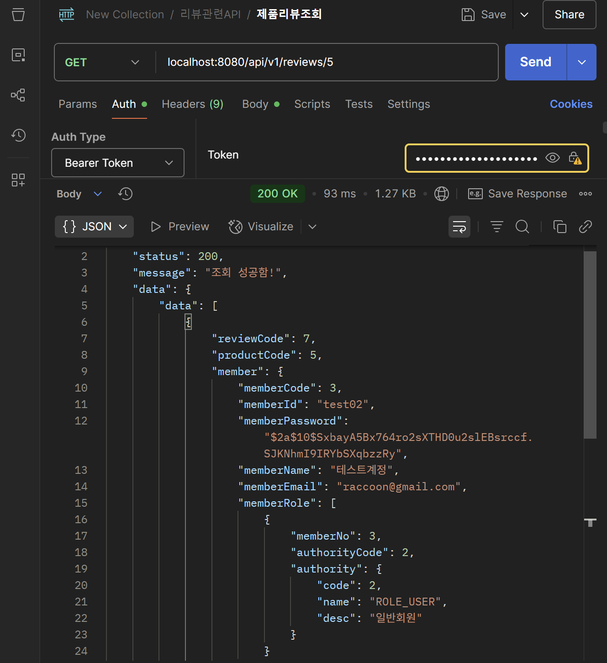
Task: Open the Bearer Token auth type dropdown
Action: click(x=118, y=163)
